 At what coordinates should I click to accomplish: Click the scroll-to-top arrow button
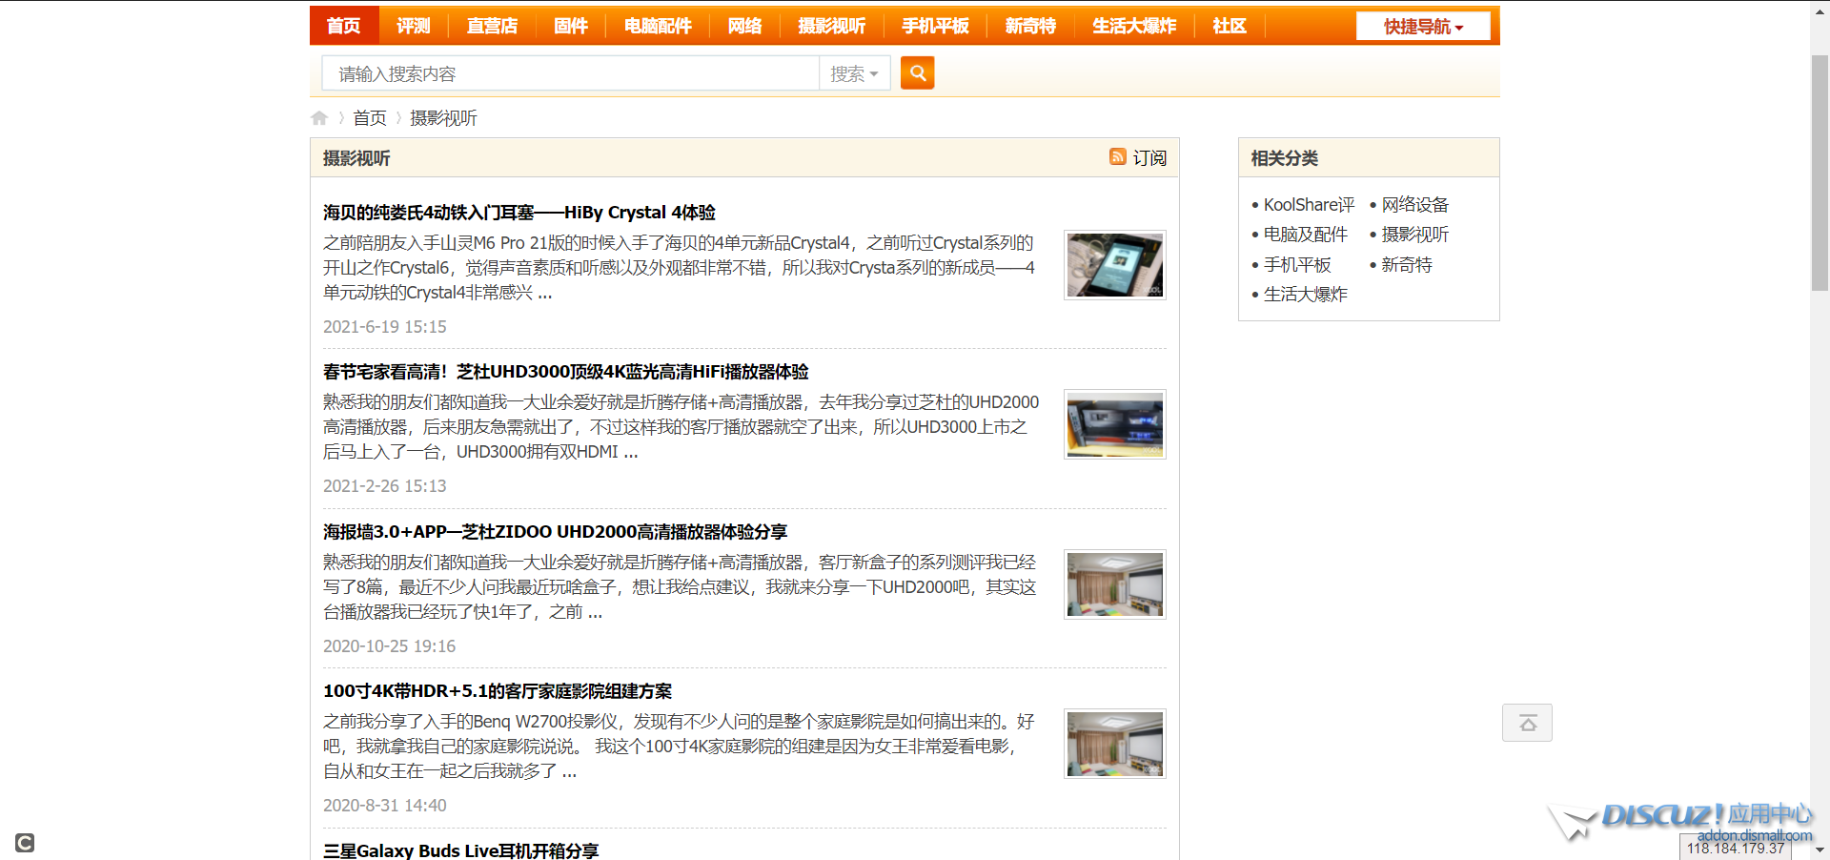coord(1527,723)
